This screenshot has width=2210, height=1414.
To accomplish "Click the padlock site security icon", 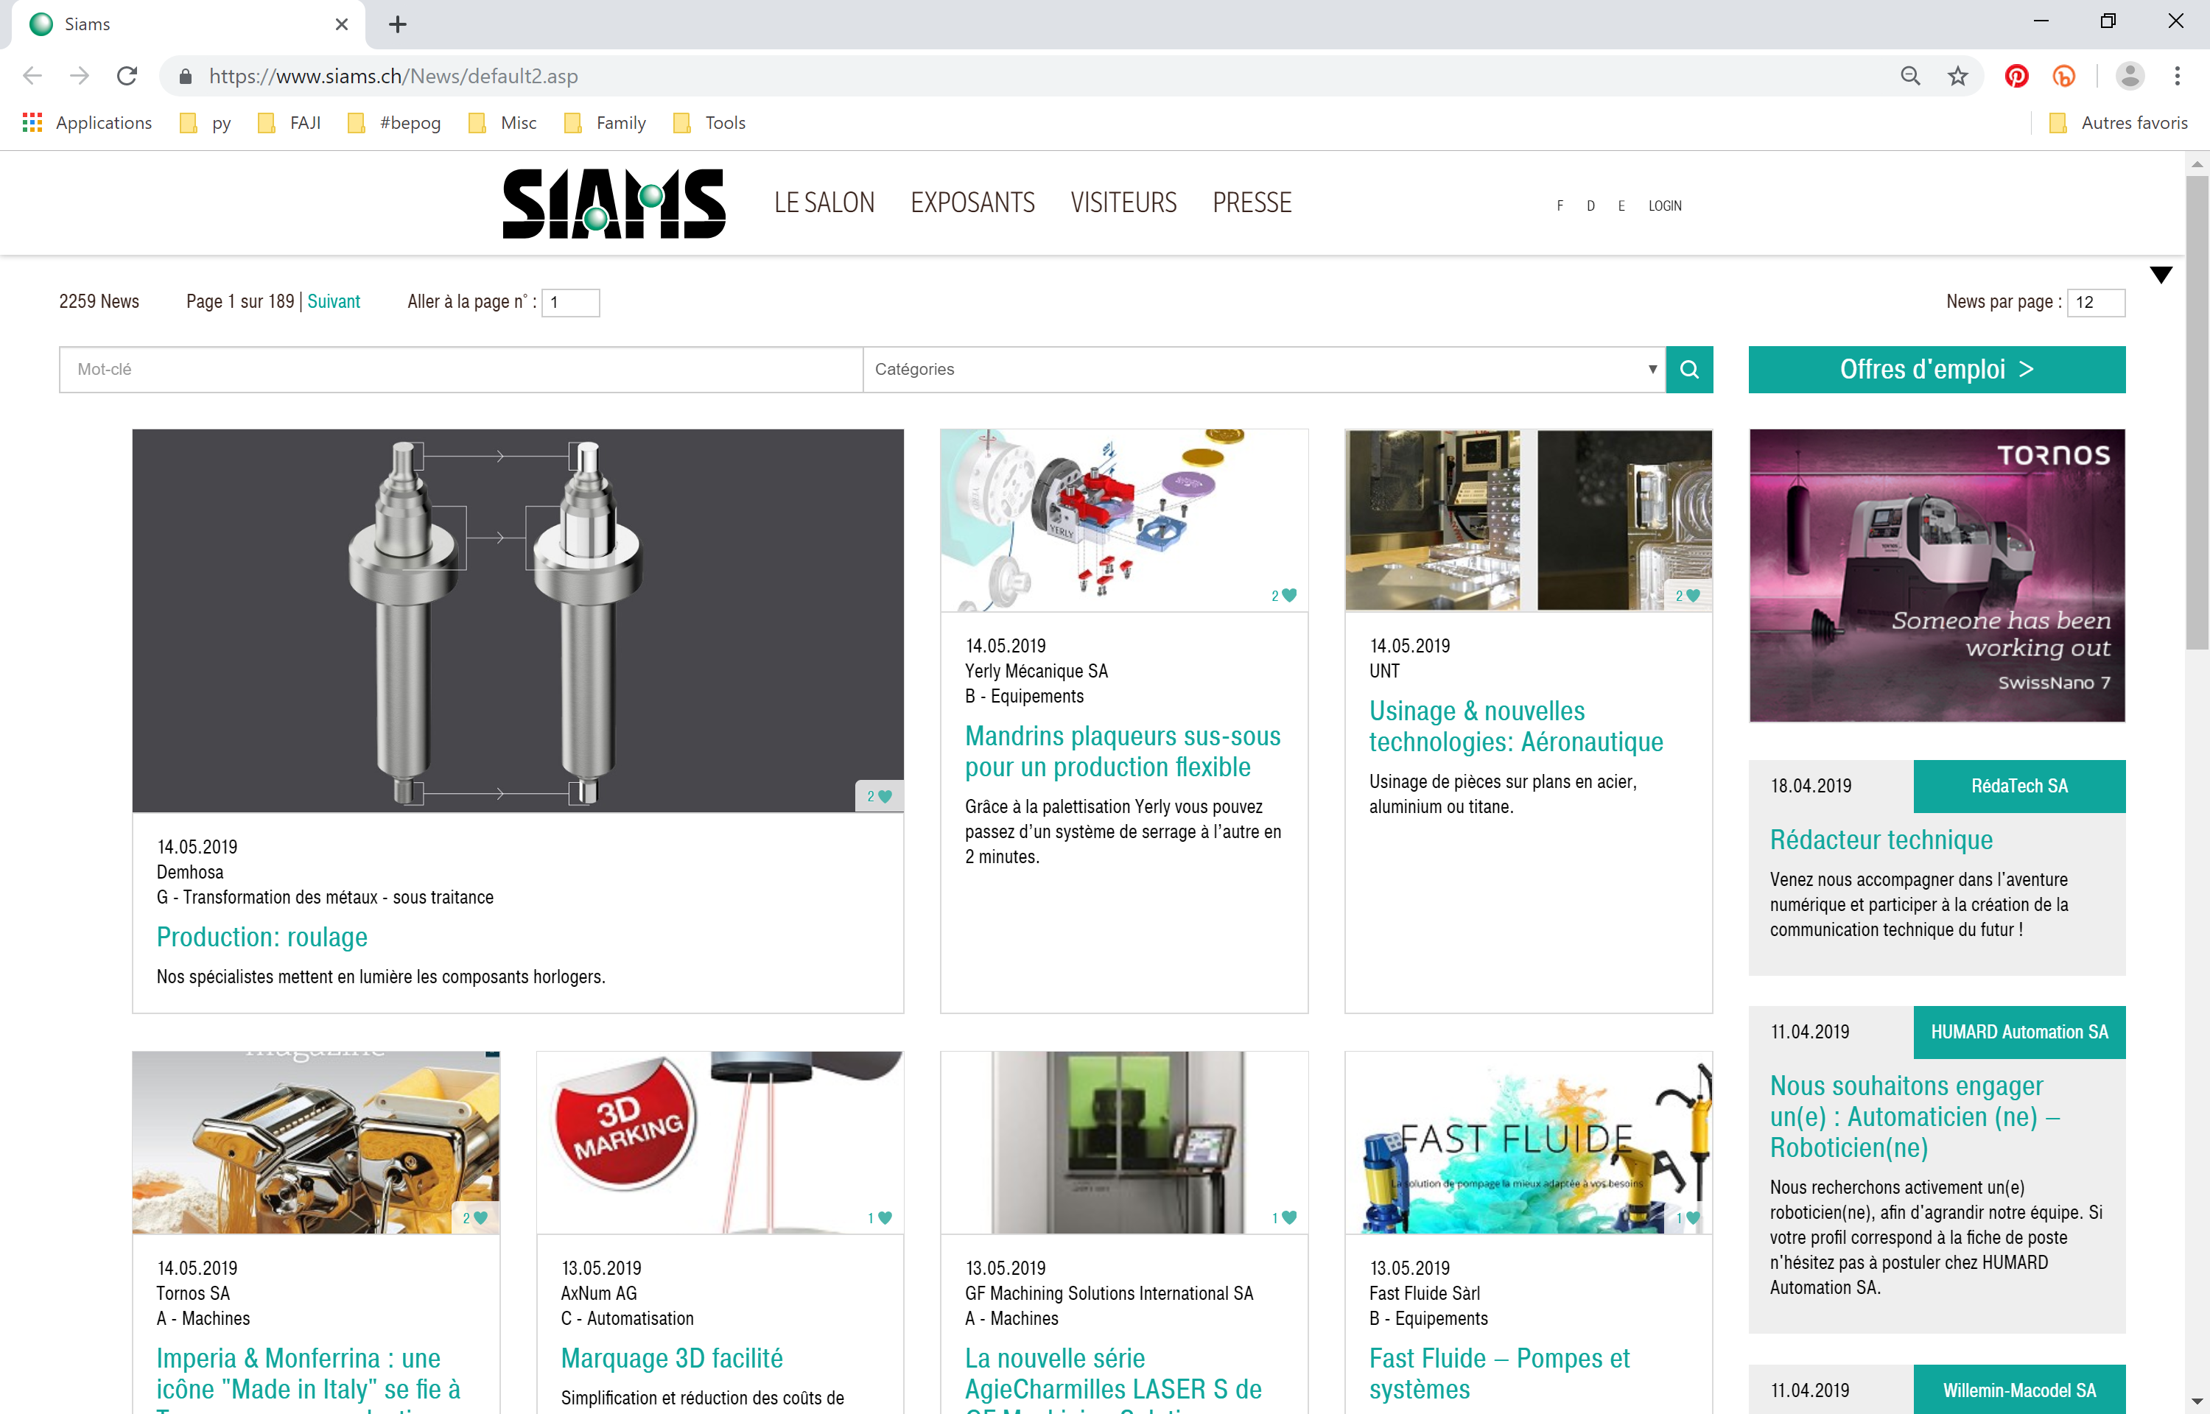I will [x=186, y=76].
